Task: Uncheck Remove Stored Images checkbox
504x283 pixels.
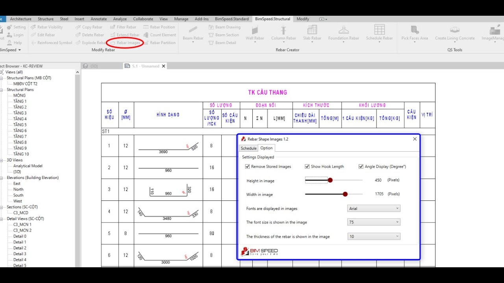Action: click(248, 167)
